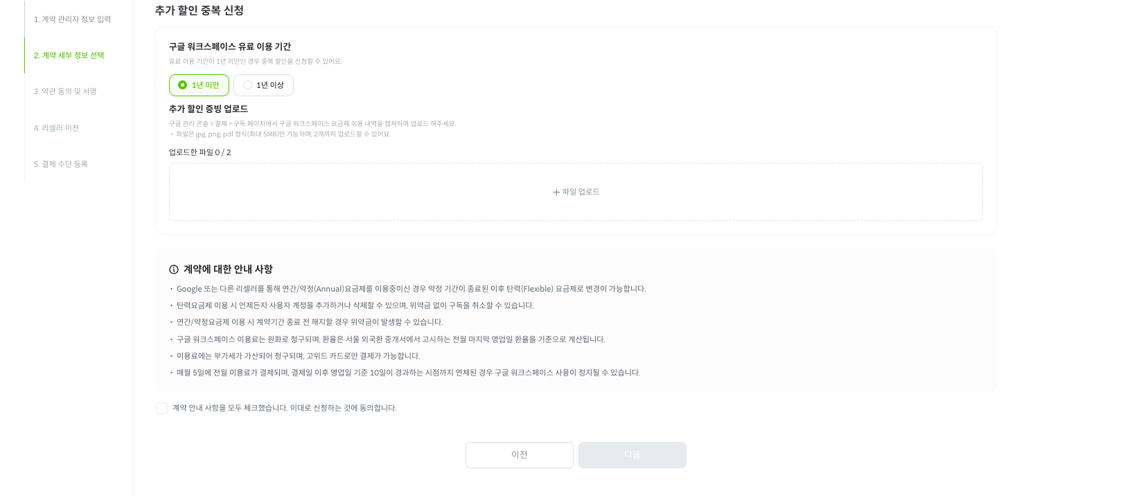Click the 업로드한 파일 0 / 2 counter
The image size is (1143, 496).
click(x=200, y=152)
